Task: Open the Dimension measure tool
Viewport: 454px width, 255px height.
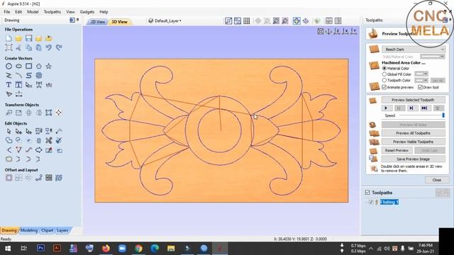Action: click(x=19, y=94)
